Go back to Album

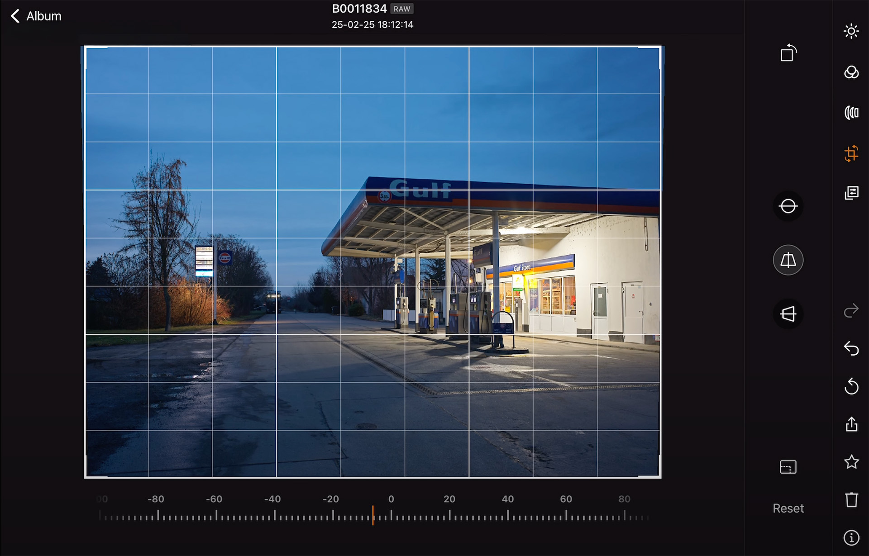[36, 16]
